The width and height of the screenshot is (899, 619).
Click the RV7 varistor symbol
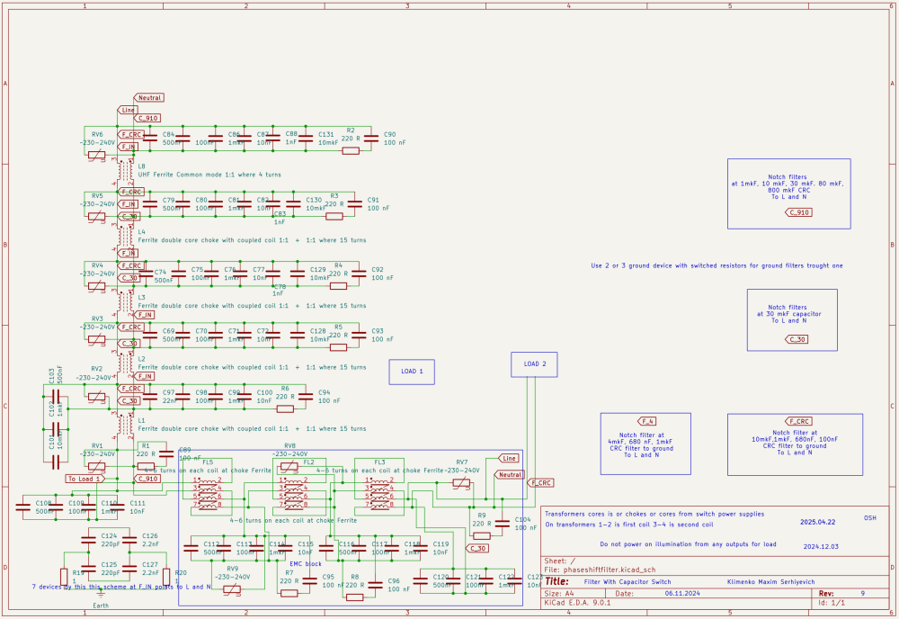pyautogui.click(x=461, y=484)
